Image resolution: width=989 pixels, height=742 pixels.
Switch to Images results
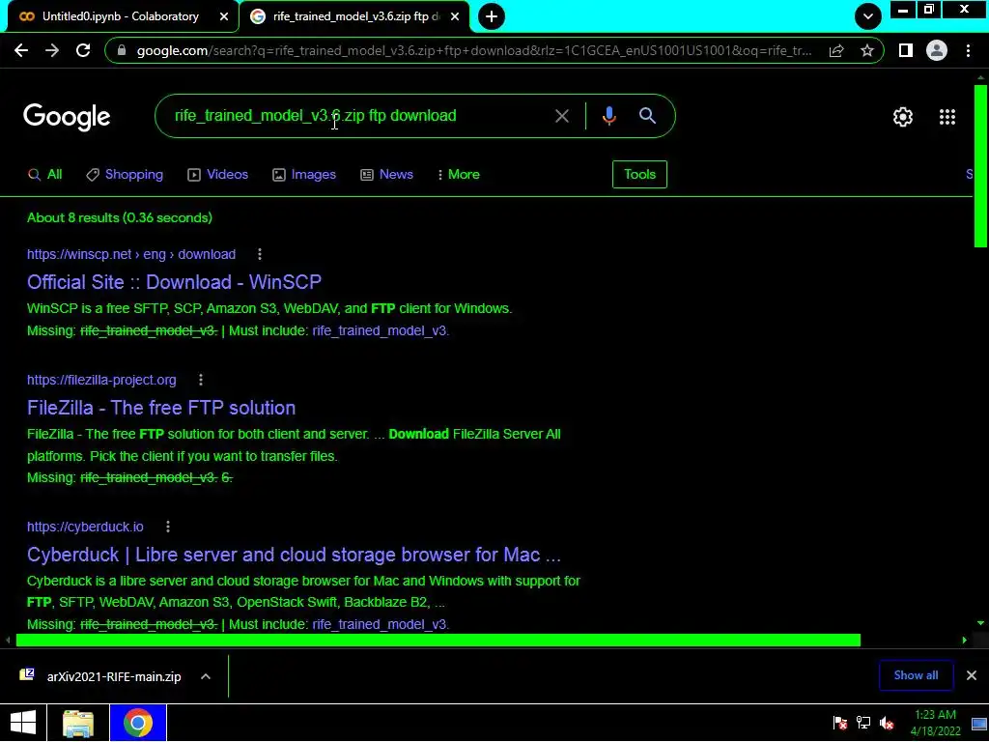304,174
